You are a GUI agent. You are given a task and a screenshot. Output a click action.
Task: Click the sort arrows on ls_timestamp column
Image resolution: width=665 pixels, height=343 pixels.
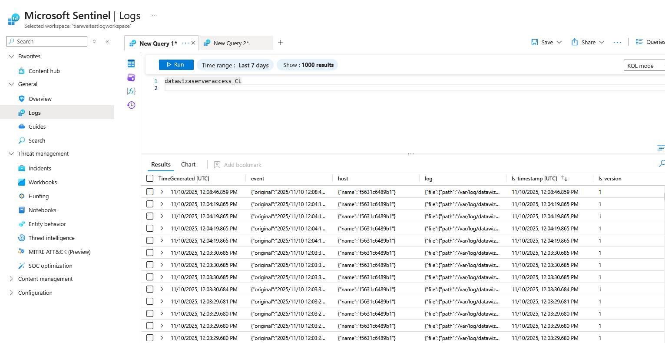click(x=564, y=178)
